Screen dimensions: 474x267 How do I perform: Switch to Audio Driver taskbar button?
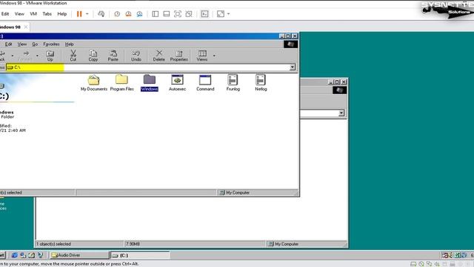[79, 255]
